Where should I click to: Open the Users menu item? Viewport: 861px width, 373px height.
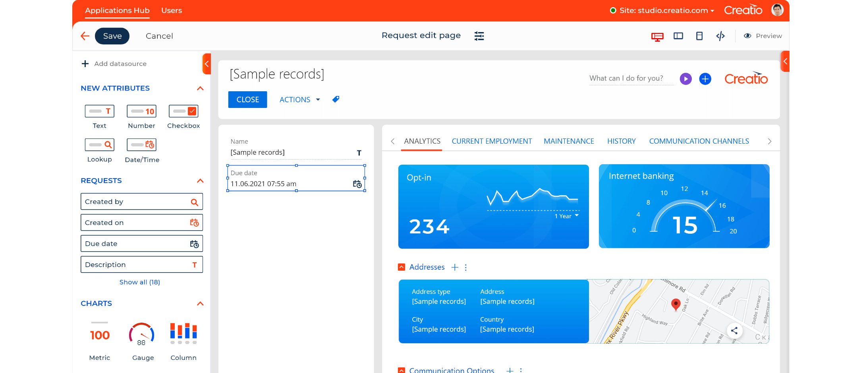[172, 11]
